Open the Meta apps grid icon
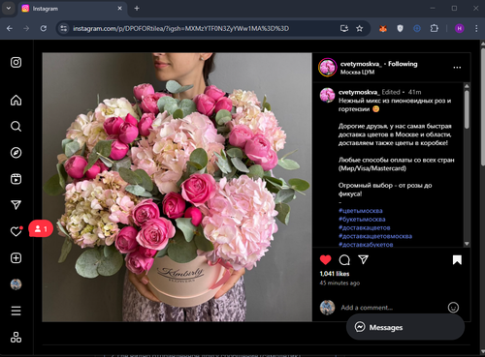The width and height of the screenshot is (485, 357). click(16, 338)
